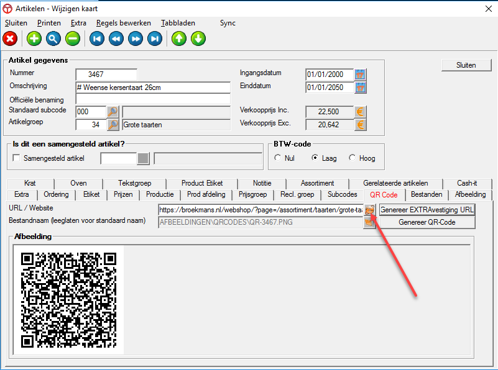
Task: Click lookup magnifier next to Artikelgroep
Action: 113,125
